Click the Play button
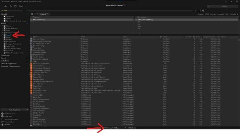This screenshot has height=133, width=240. coord(11,6)
